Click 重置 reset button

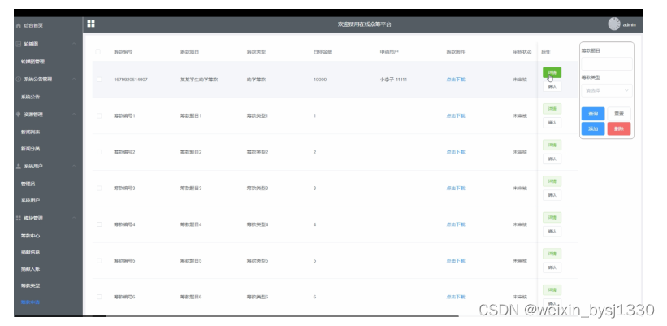(x=619, y=114)
